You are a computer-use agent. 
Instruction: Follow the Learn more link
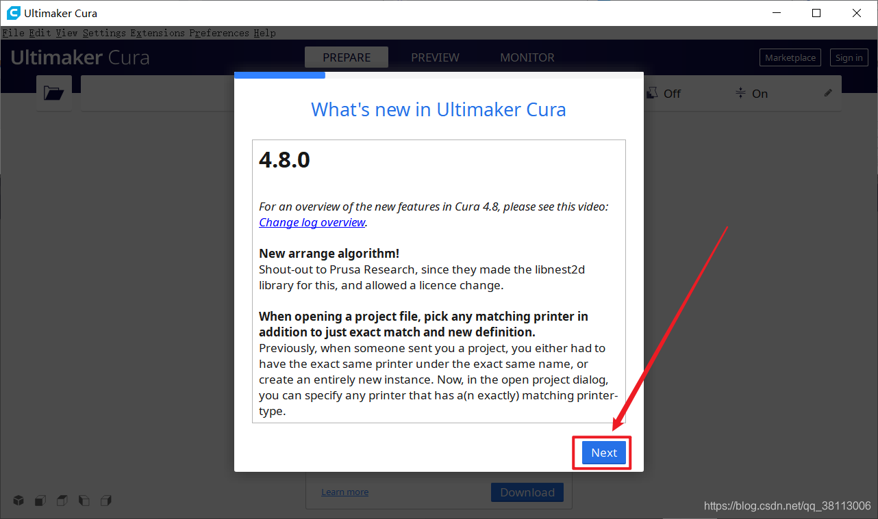pos(345,492)
